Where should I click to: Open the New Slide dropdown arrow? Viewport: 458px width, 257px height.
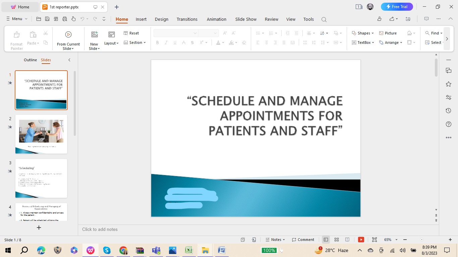tap(94, 49)
